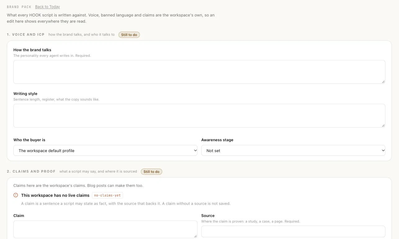This screenshot has width=399, height=239.
Task: Focus the "How the brand talks" text area
Action: [x=199, y=72]
